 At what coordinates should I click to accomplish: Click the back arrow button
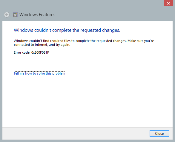click(7, 15)
